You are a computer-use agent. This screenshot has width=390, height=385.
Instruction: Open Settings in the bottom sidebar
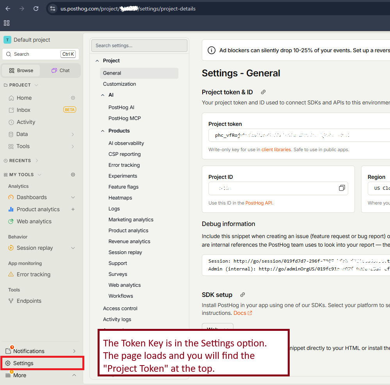[x=42, y=363]
